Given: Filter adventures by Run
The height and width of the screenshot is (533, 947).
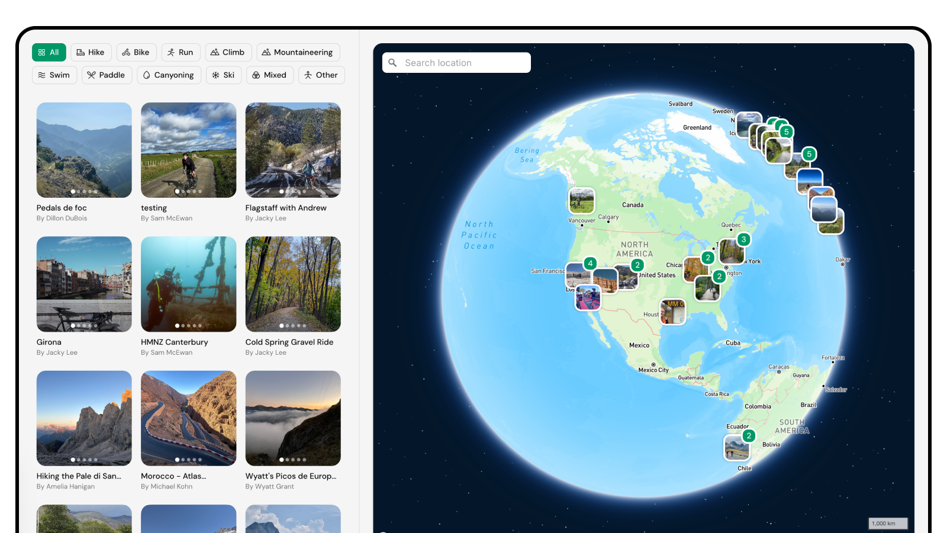Looking at the screenshot, I should click(181, 52).
